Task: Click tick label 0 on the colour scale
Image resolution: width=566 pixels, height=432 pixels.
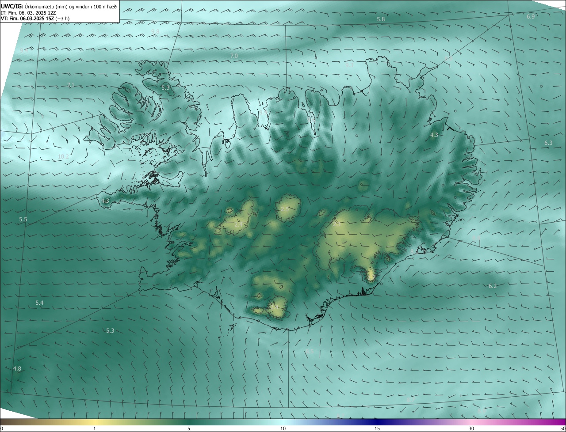Action: click(x=2, y=428)
